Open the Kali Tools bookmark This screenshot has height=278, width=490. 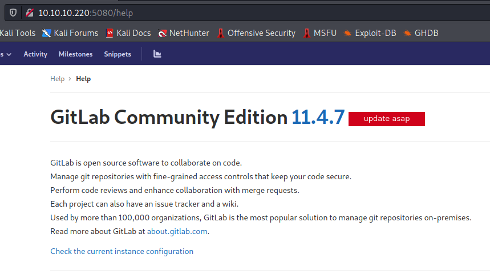click(x=18, y=33)
